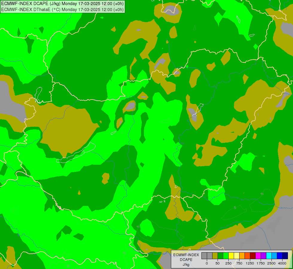Click the legend tick value '2500'

(271, 263)
